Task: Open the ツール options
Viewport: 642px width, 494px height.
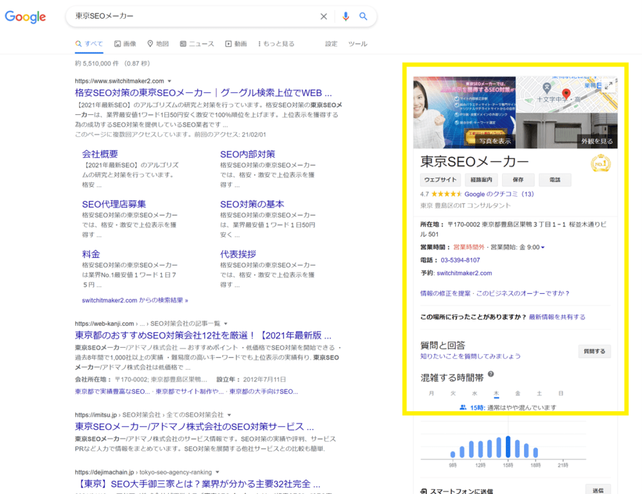Action: 357,44
